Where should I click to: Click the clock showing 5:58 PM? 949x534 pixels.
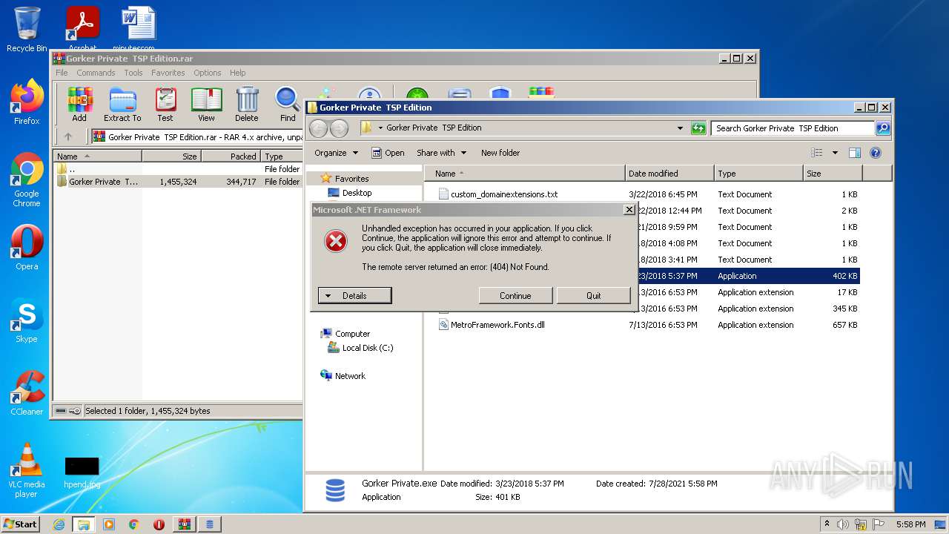click(x=910, y=524)
